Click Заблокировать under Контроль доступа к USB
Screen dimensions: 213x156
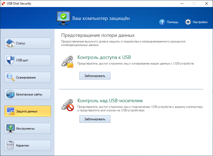95,76
